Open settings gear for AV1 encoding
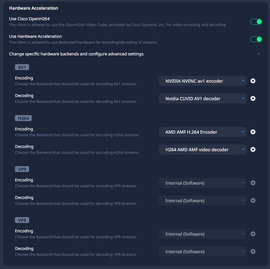 [x=253, y=81]
